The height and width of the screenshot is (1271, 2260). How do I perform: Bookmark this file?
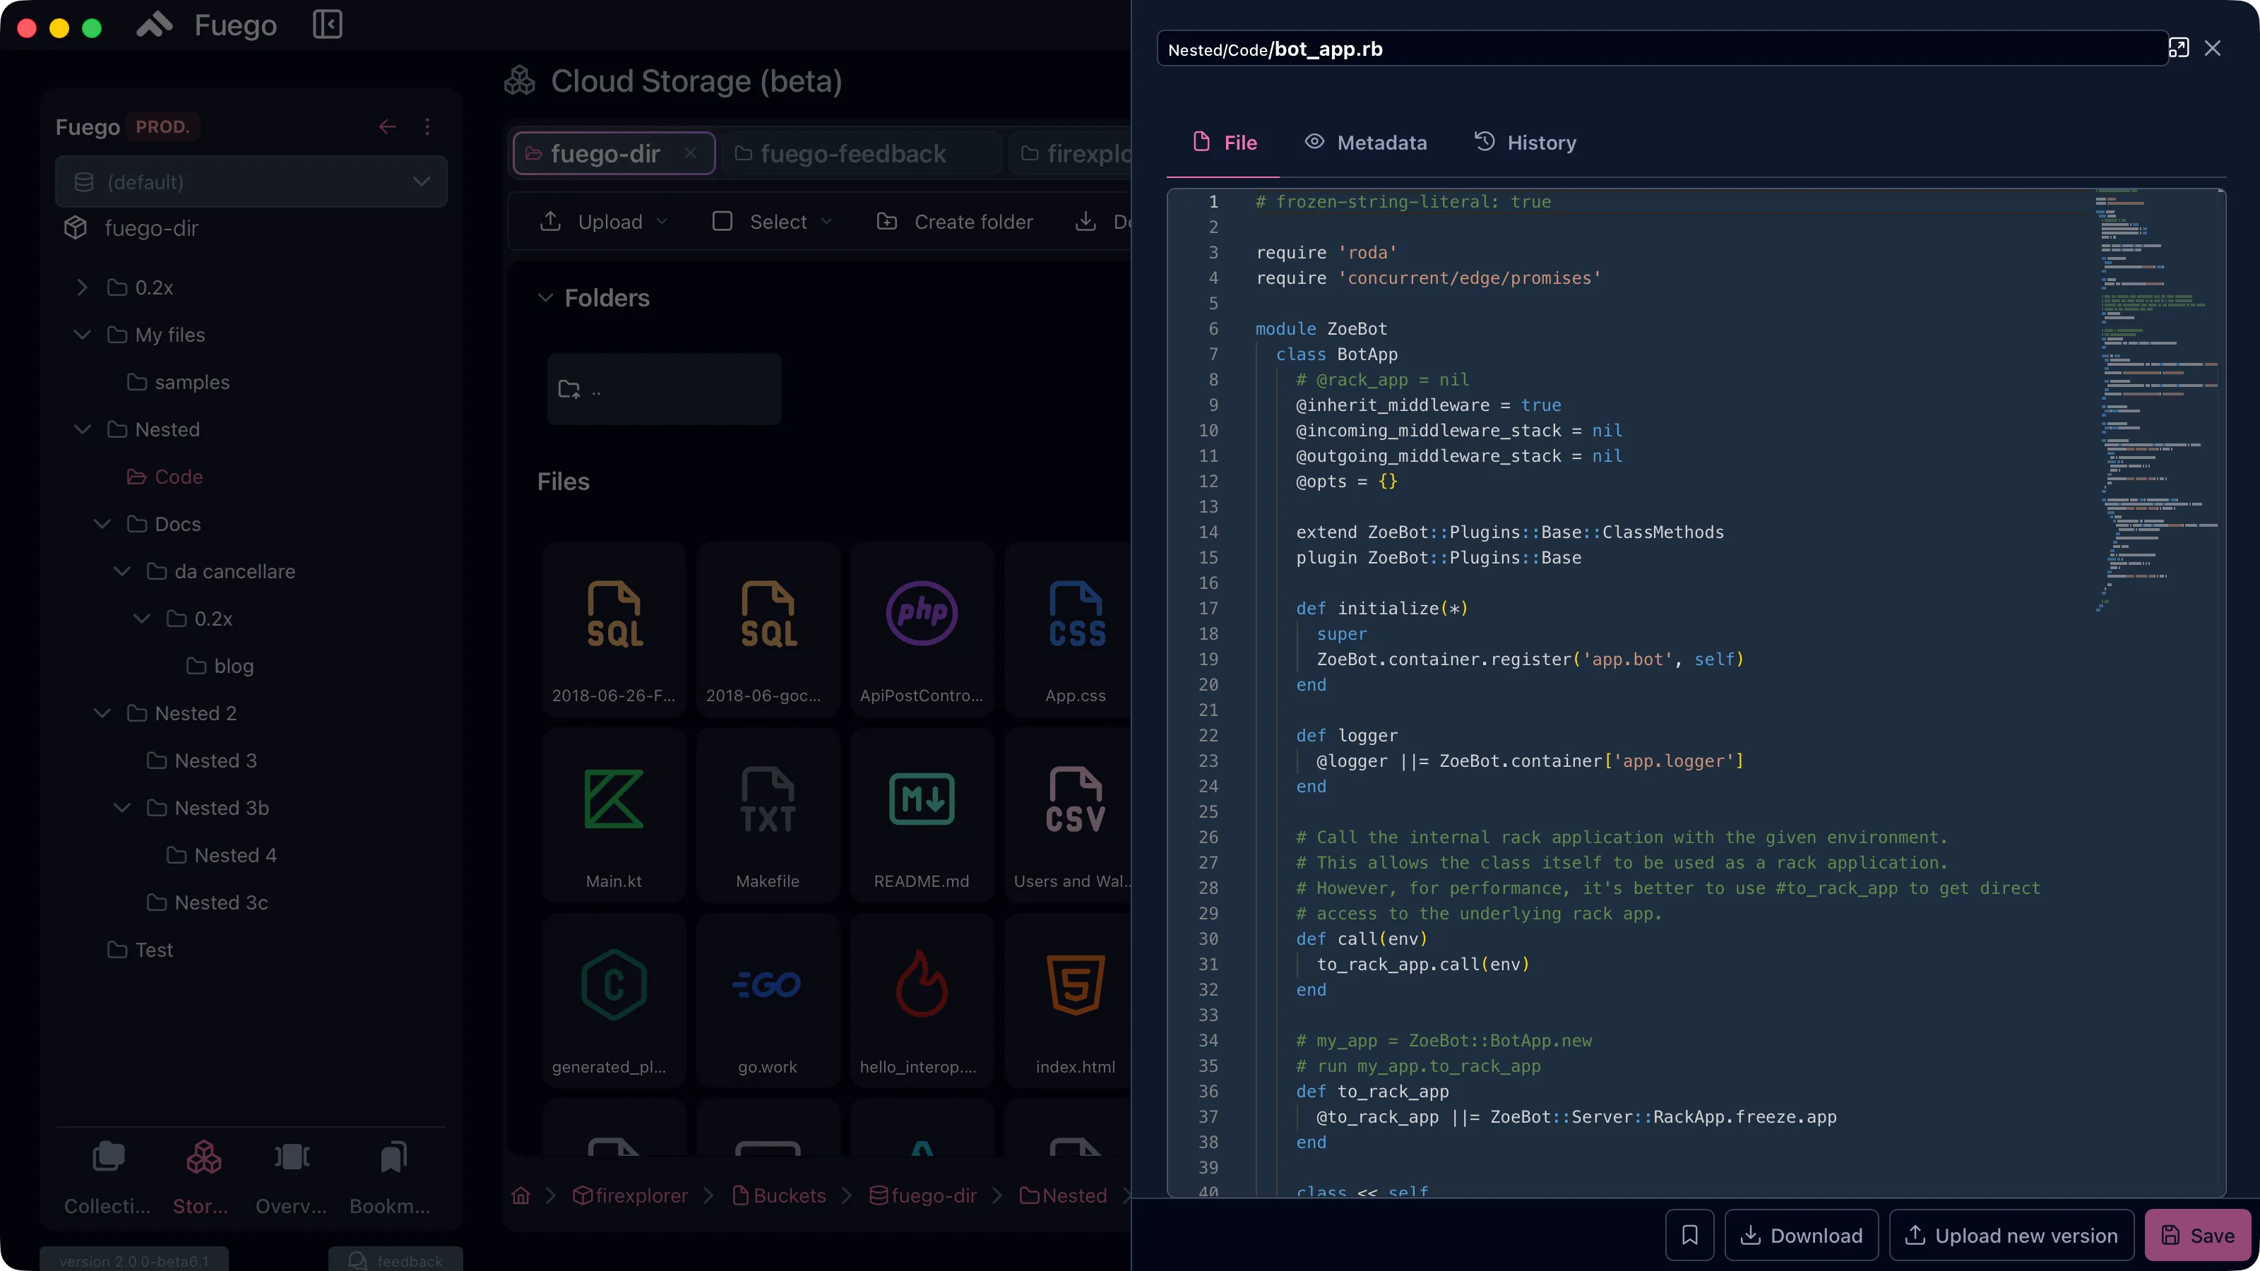point(1690,1235)
